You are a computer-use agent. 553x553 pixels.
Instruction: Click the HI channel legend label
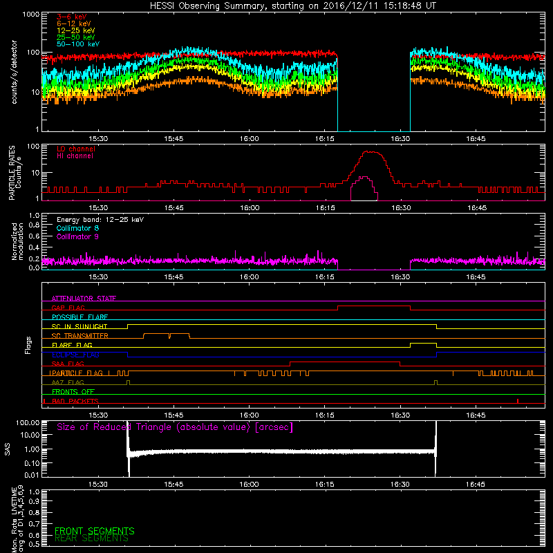[x=75, y=156]
